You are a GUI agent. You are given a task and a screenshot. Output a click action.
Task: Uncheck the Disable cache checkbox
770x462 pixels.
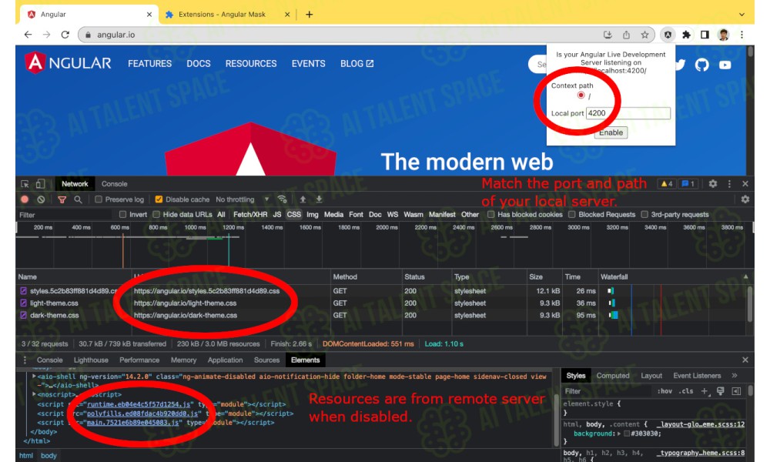(x=159, y=199)
